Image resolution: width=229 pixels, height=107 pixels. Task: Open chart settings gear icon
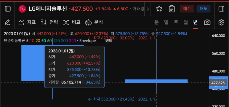click(221, 22)
